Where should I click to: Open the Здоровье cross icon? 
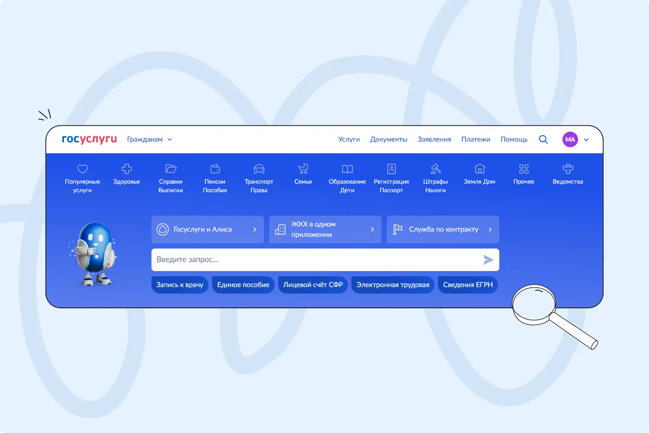pos(127,168)
